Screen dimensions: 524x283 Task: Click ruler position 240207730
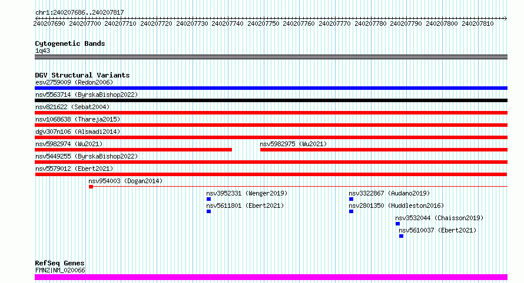(x=192, y=23)
